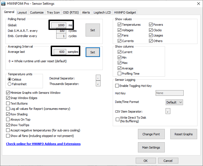This screenshot has width=203, height=166.
Task: Close the Sensor Settings window
Action: pos(199,4)
